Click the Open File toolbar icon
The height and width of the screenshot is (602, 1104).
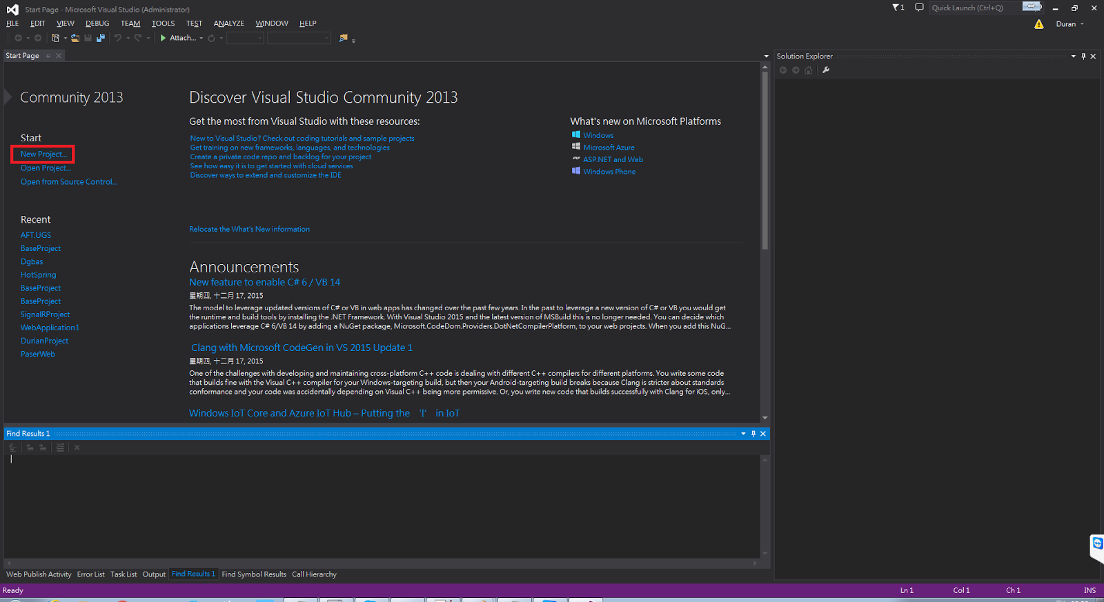click(75, 38)
